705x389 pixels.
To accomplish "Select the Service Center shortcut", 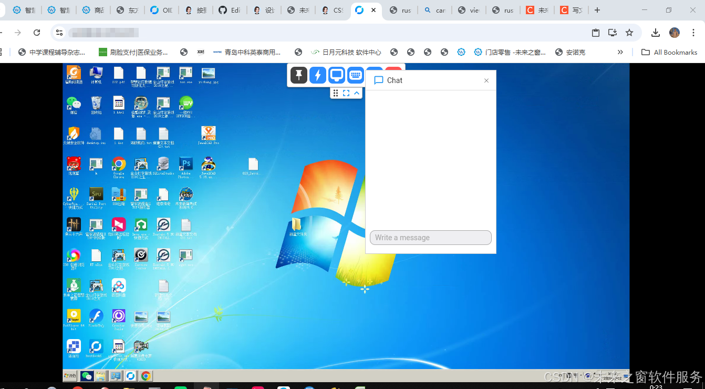I will point(141,259).
